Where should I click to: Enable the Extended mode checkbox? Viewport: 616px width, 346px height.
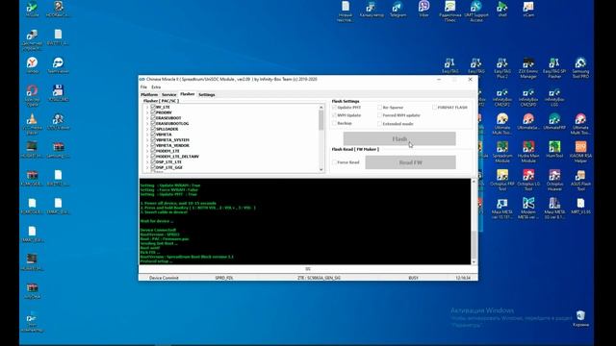pyautogui.click(x=380, y=124)
